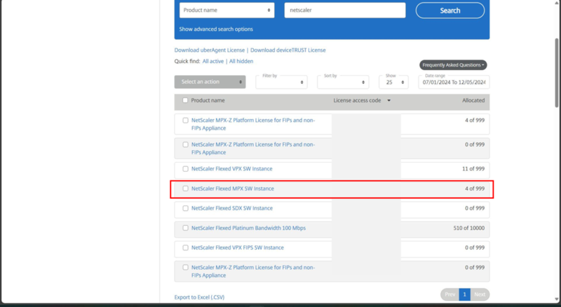The height and width of the screenshot is (307, 561).
Task: Click the Search button
Action: point(450,11)
